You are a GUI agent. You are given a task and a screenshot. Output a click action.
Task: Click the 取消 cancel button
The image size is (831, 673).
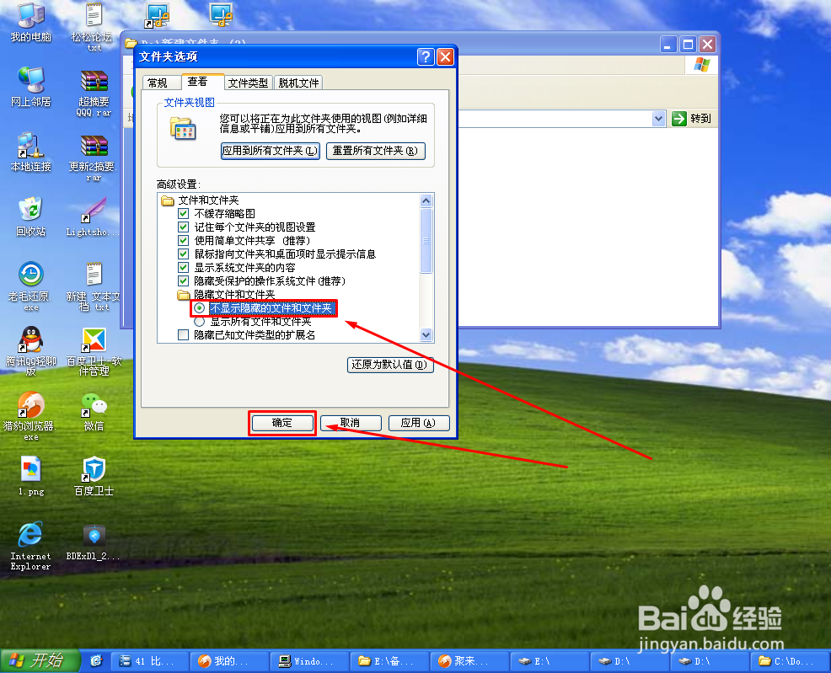tap(351, 423)
